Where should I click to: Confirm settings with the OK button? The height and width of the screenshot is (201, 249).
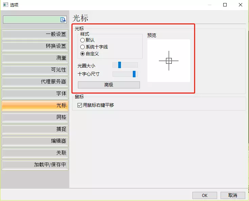tap(205, 195)
